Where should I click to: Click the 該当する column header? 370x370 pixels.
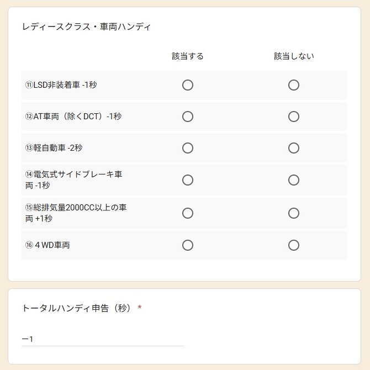[188, 56]
